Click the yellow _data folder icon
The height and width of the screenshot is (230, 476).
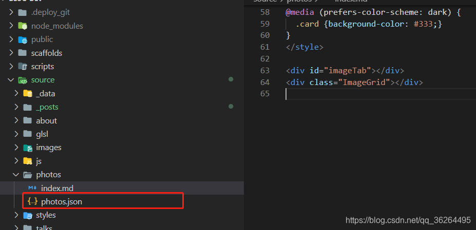[28, 93]
